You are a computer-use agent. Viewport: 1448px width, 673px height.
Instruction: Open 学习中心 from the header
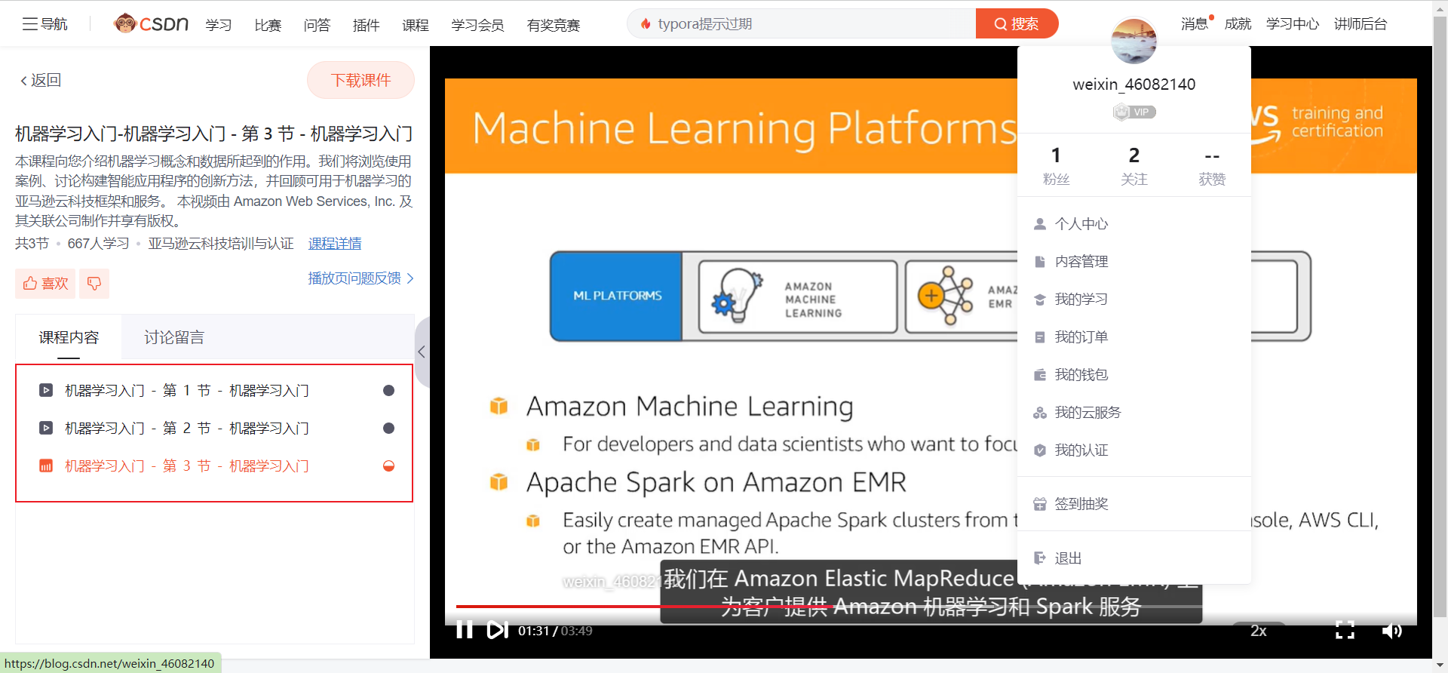(x=1293, y=23)
